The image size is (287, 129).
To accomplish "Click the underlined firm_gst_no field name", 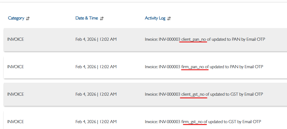I will coord(192,122).
